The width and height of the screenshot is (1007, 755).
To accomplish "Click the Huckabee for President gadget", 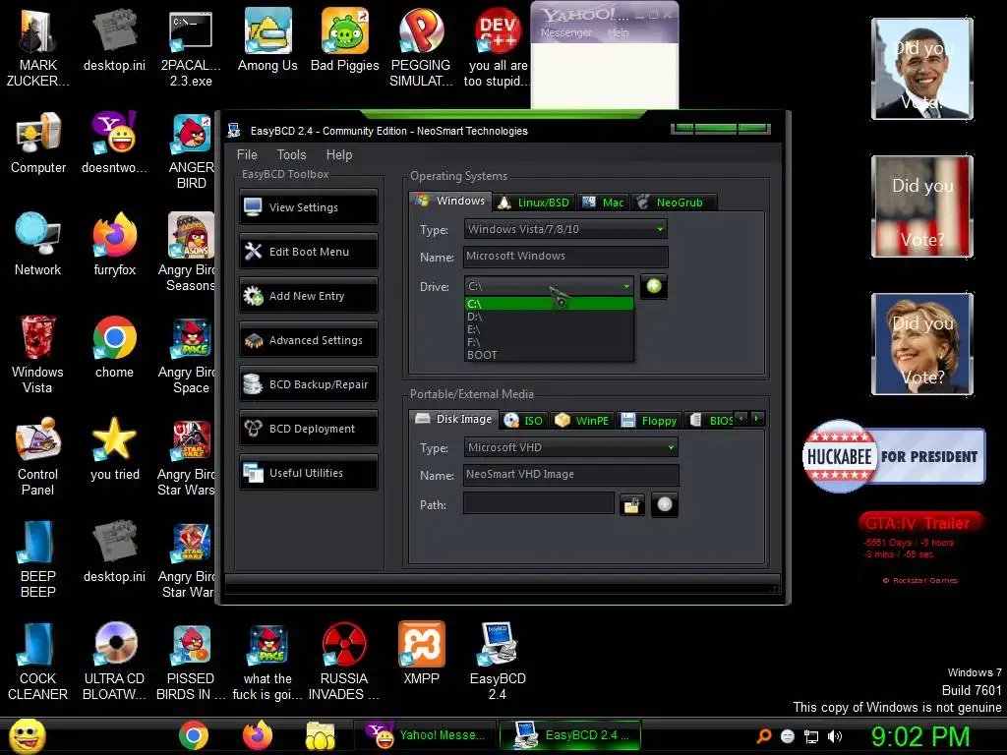I will coord(893,456).
